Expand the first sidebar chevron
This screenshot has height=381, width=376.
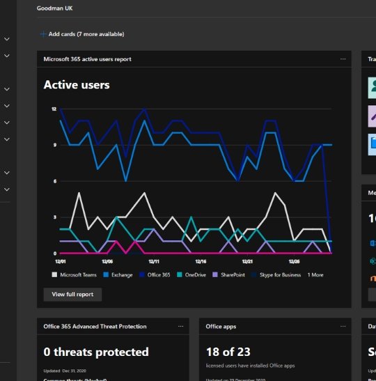7,39
